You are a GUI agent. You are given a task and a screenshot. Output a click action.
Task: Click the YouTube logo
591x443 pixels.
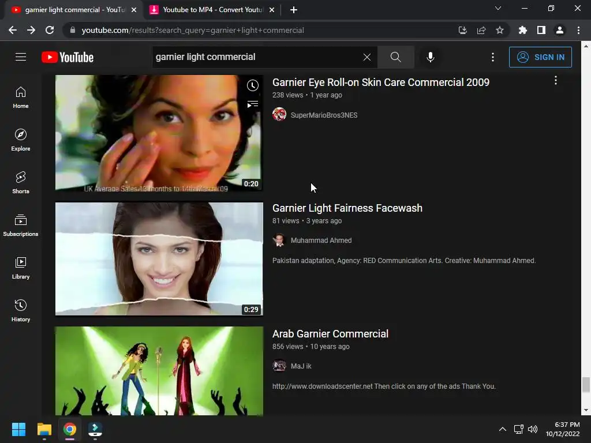point(68,57)
